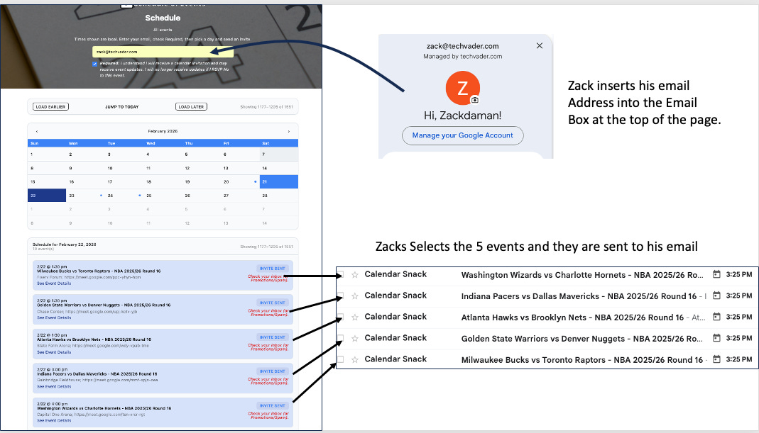Click the LOAD LATER button
The height and width of the screenshot is (433, 759).
(x=191, y=106)
